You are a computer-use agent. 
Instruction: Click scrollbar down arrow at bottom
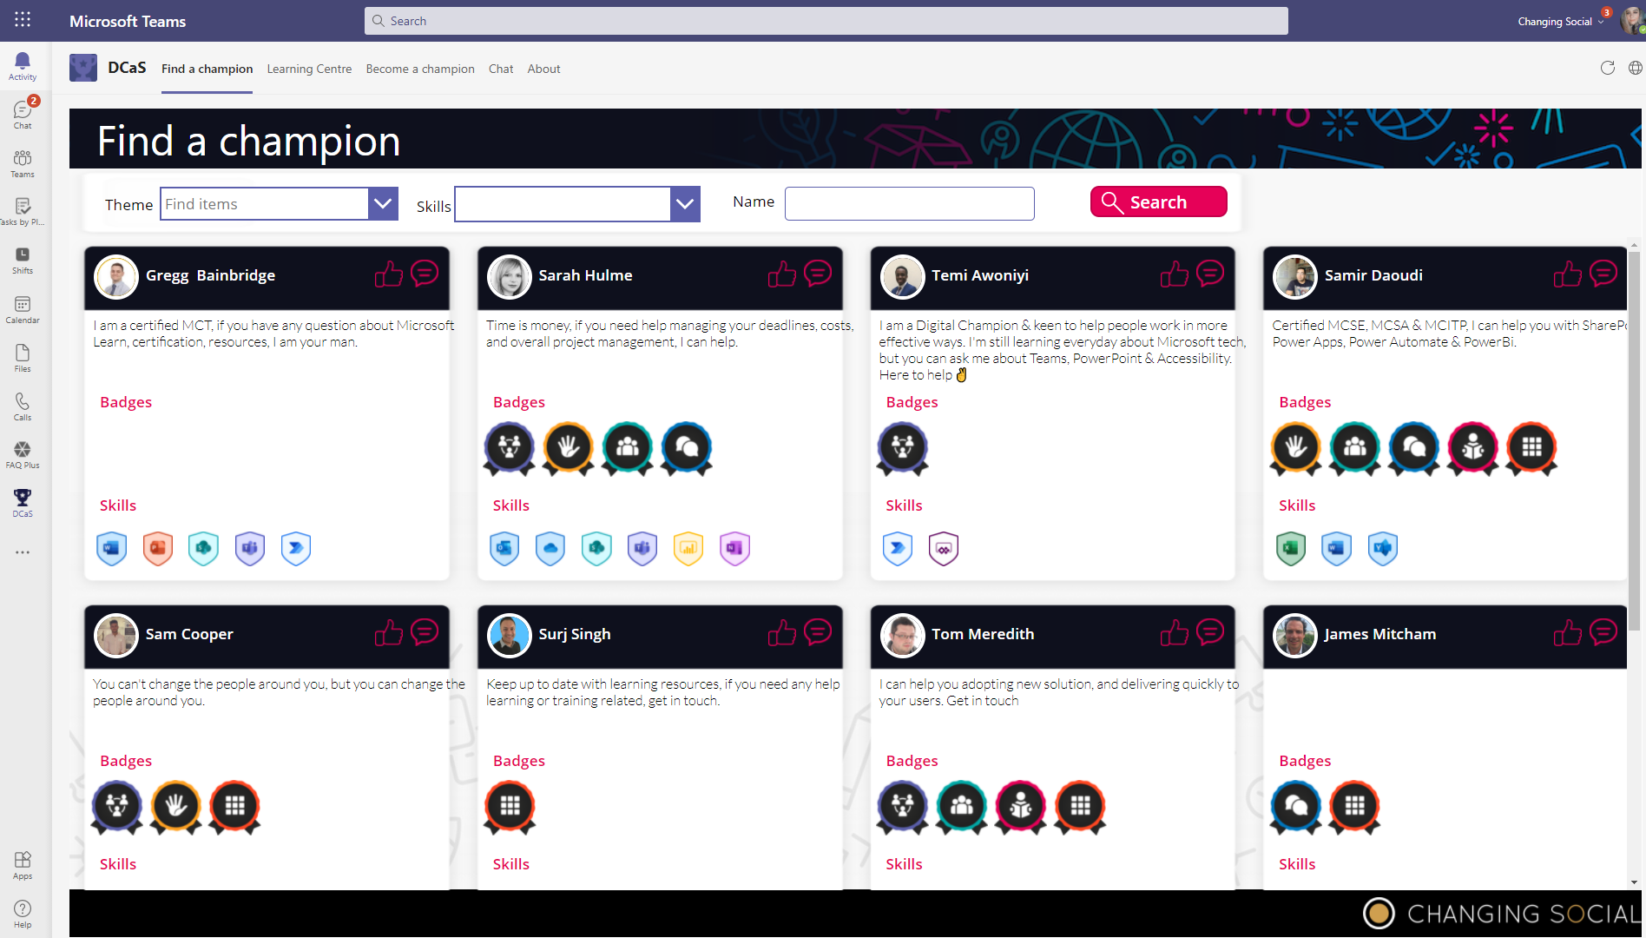(1634, 882)
